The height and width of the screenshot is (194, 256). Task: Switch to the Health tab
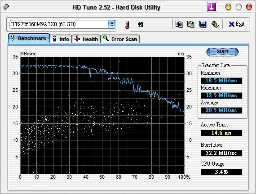tap(86, 39)
